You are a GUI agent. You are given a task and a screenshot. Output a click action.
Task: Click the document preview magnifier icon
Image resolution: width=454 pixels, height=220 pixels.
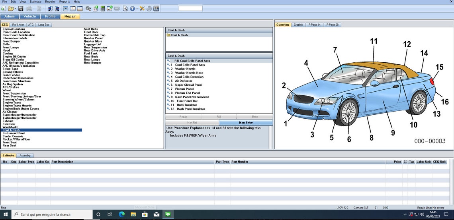click(x=125, y=9)
